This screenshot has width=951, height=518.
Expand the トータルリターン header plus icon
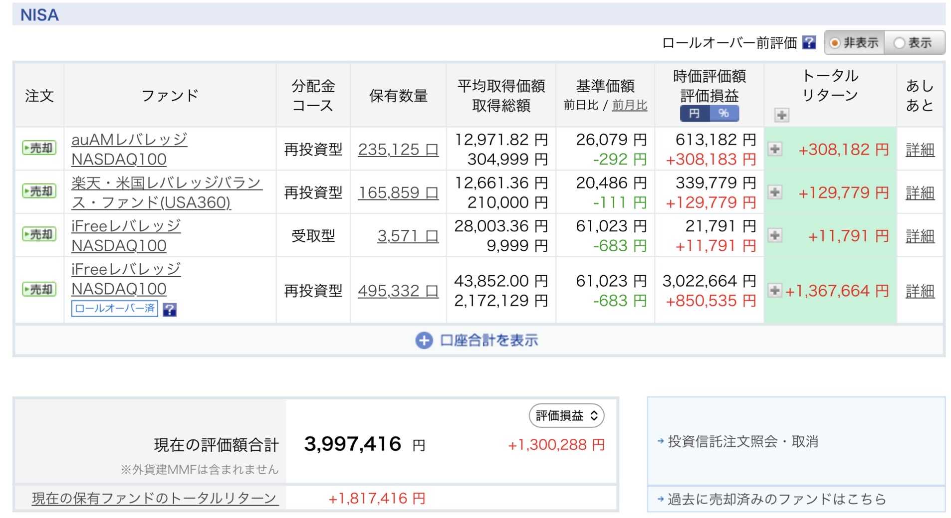(781, 115)
